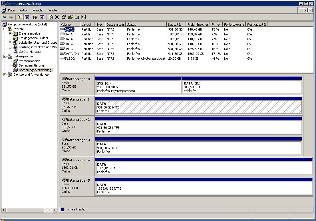
Task: Collapse the System tree node
Action: [x=5, y=29]
